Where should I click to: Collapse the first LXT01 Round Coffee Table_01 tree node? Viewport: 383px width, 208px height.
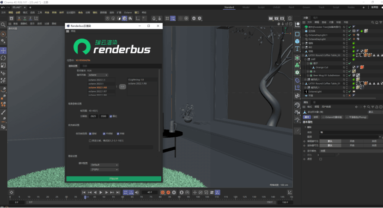[303, 55]
